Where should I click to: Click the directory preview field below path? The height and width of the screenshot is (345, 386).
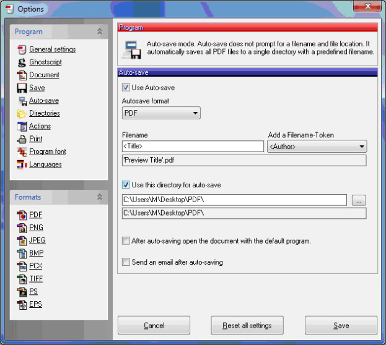coord(244,213)
